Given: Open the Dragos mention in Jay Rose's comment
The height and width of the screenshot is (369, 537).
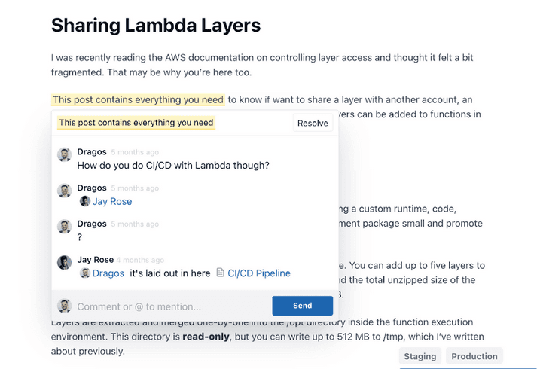Looking at the screenshot, I should pos(108,273).
